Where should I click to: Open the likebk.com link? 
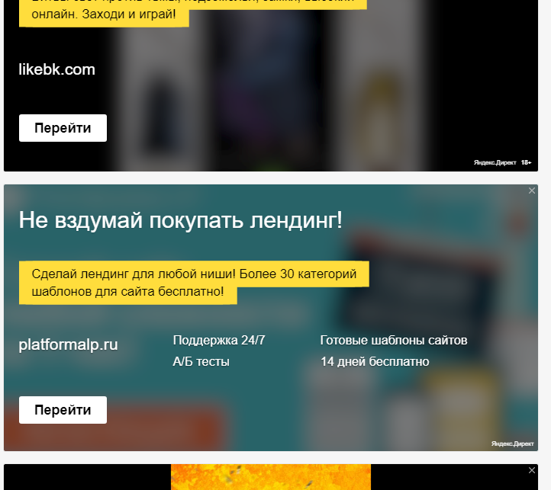pos(57,69)
